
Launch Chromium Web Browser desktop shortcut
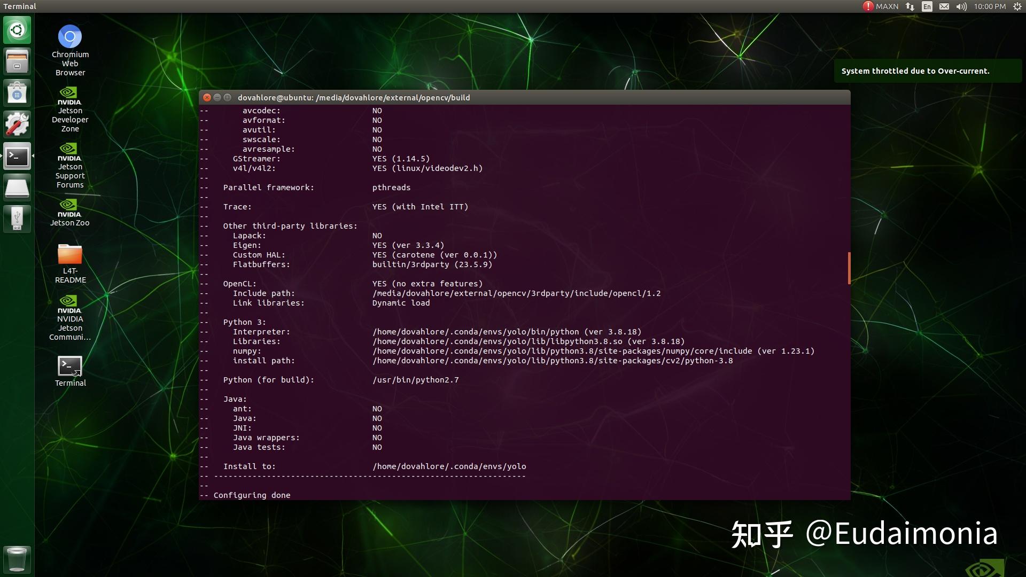pyautogui.click(x=70, y=37)
